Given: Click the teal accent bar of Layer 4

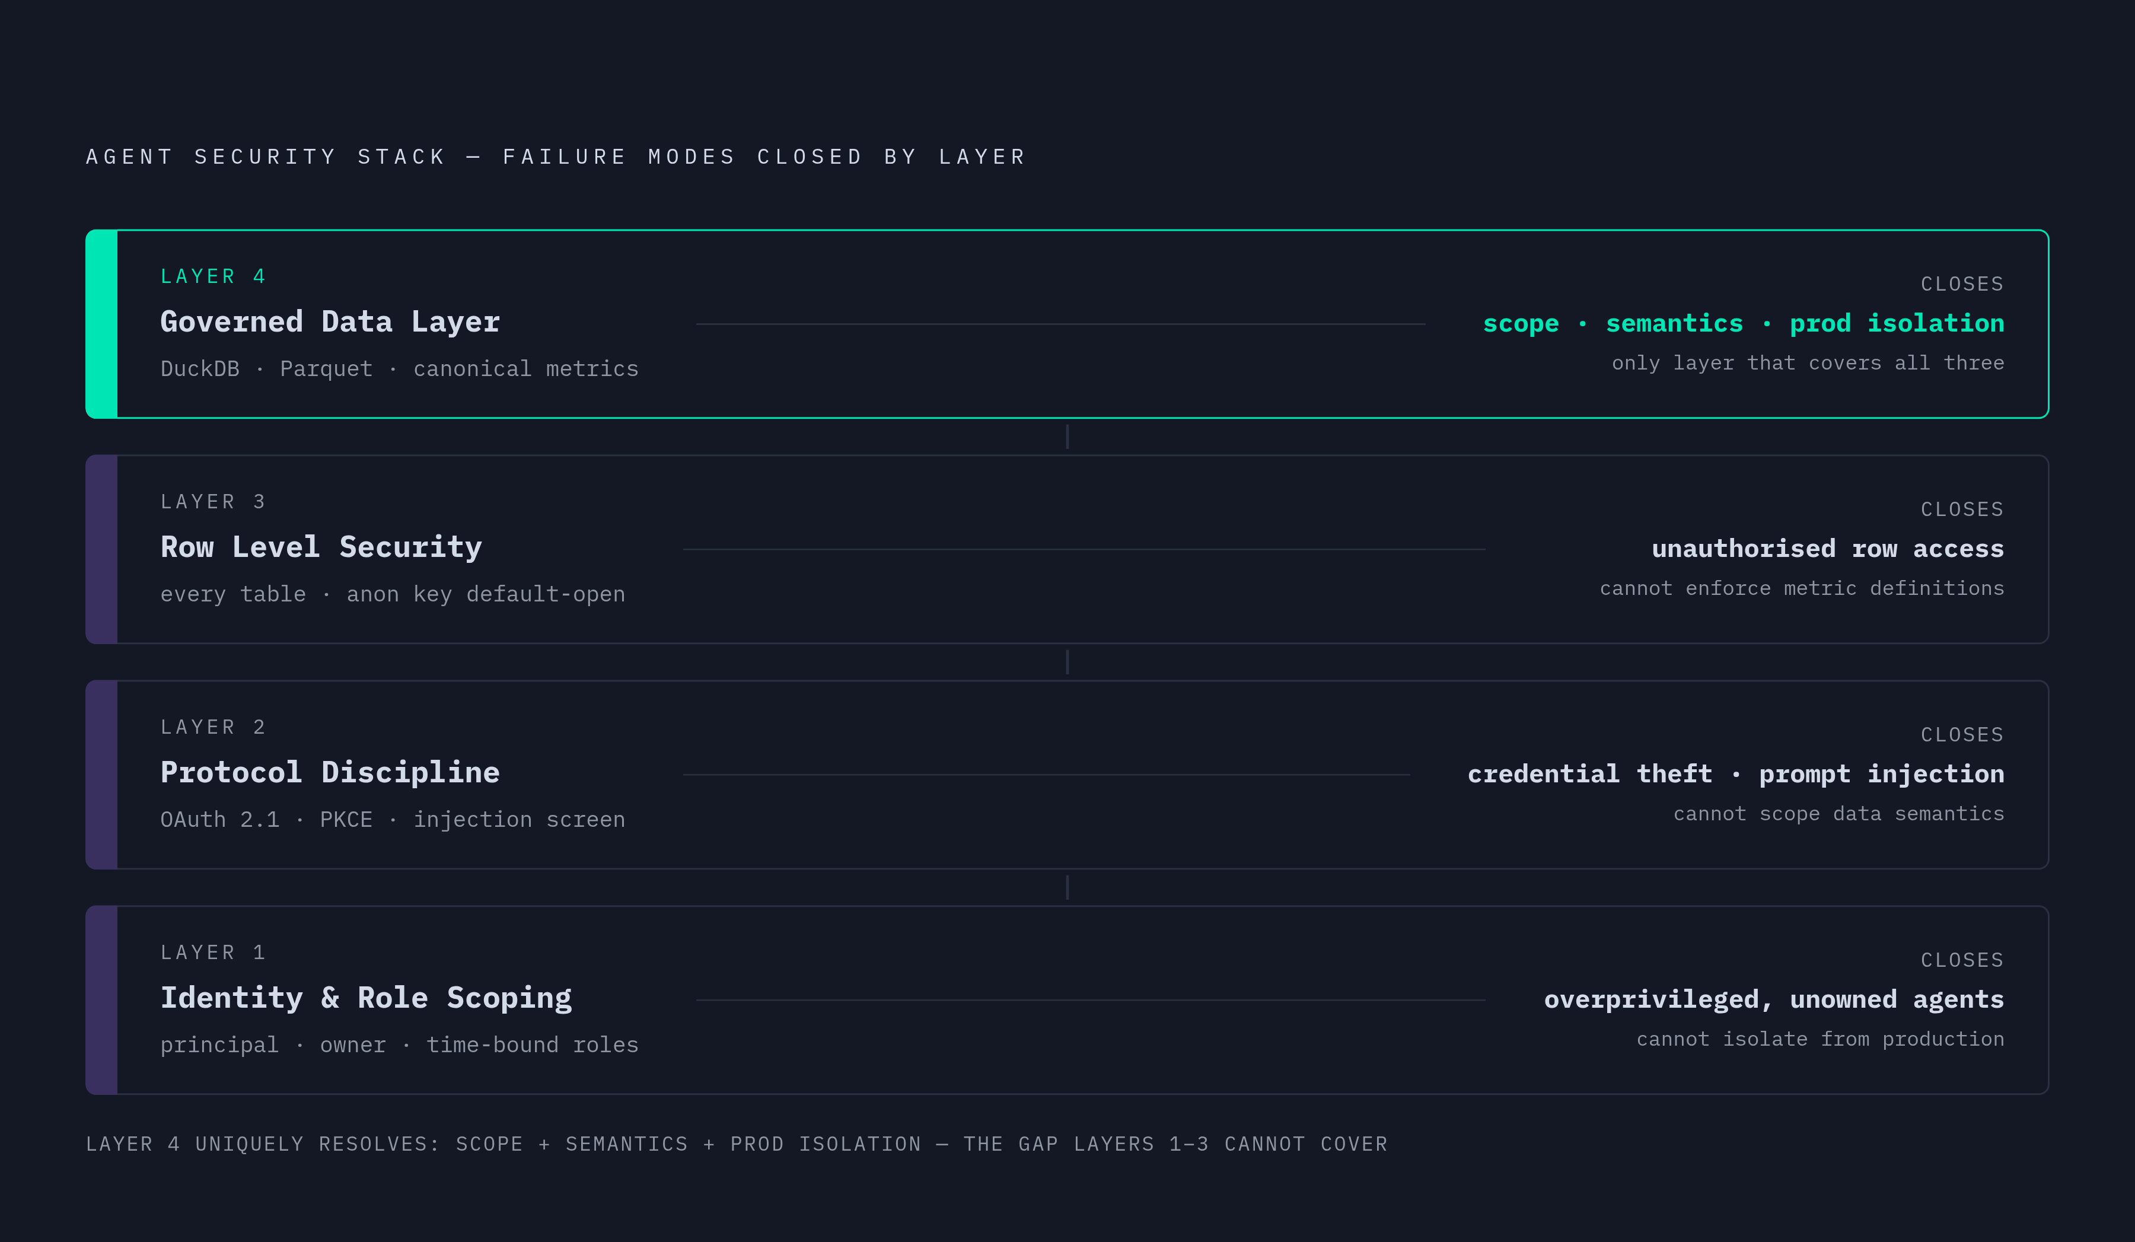Looking at the screenshot, I should pos(101,324).
